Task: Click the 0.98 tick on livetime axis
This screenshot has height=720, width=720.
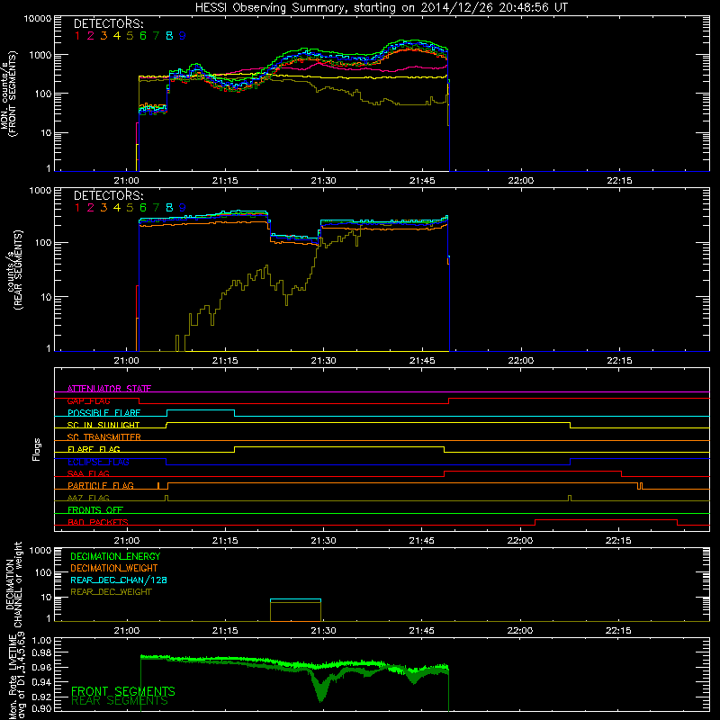Action: point(41,653)
